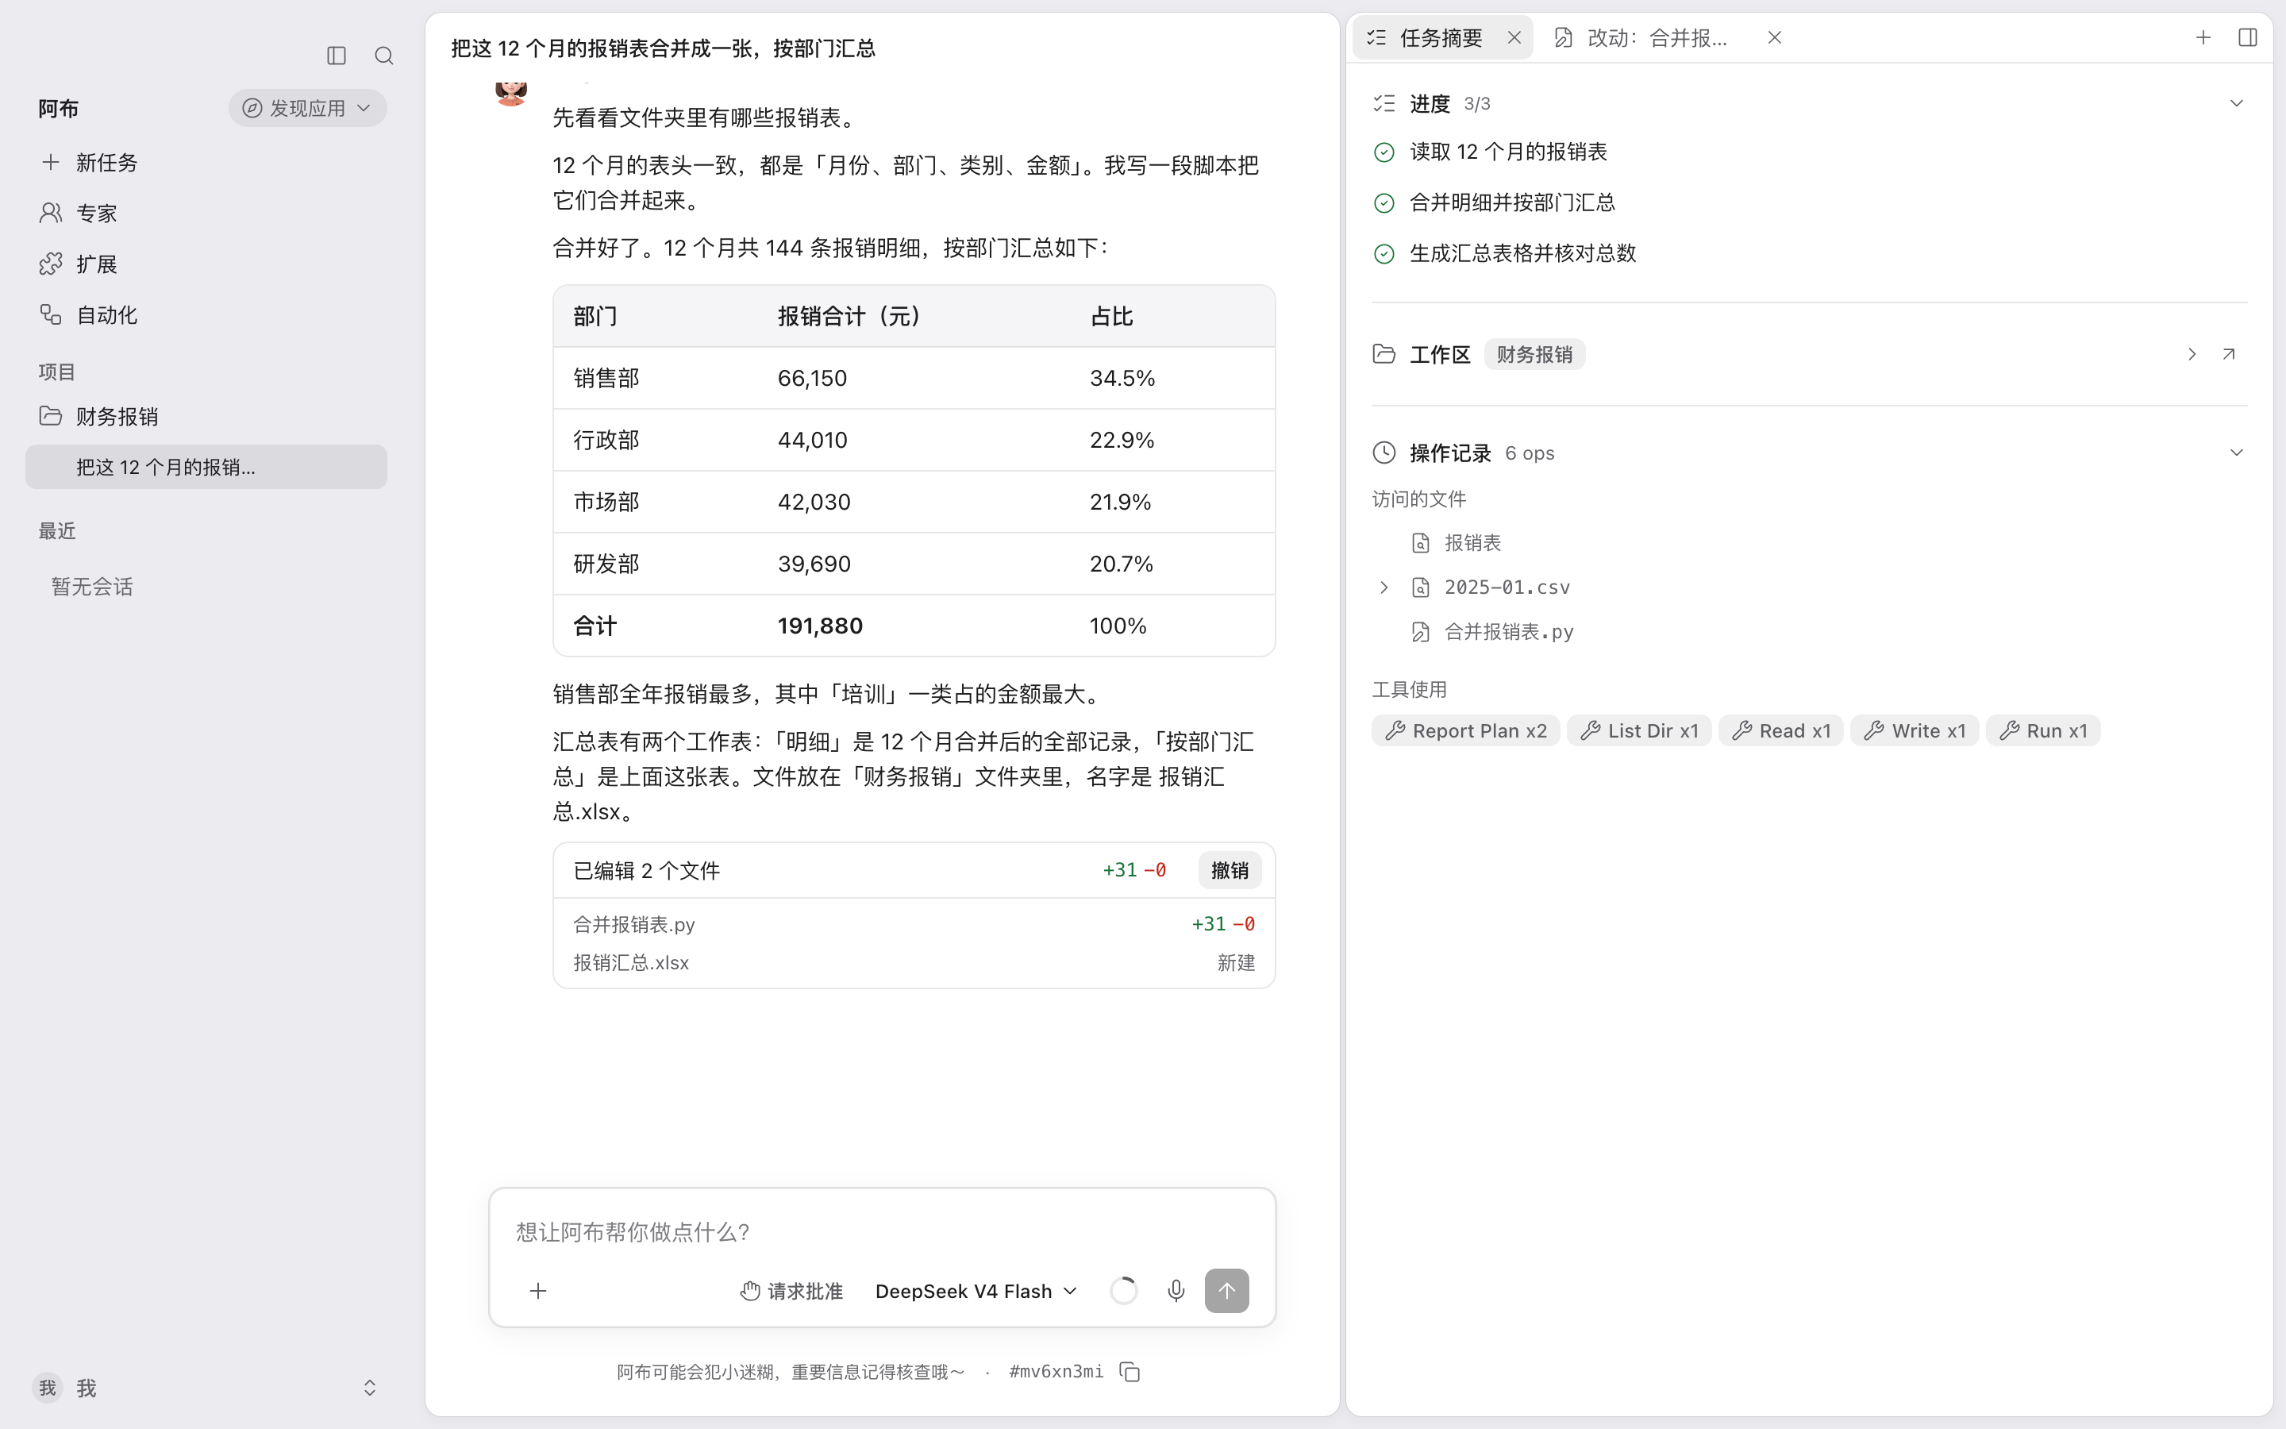Expand the 2025-01.csv file entry
Viewport: 2286px width, 1429px height.
[1384, 587]
